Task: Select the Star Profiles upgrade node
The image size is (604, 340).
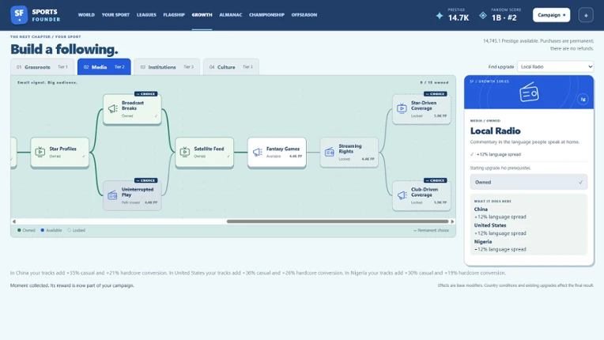Action: click(60, 152)
